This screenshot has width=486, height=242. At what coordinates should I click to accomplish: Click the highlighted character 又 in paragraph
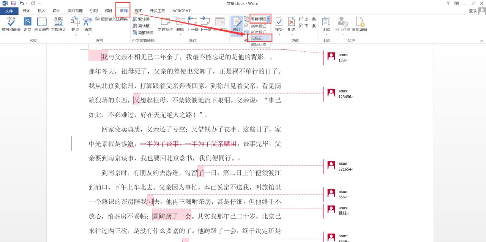pyautogui.click(x=137, y=100)
